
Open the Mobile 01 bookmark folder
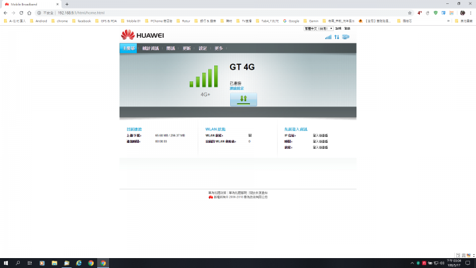pyautogui.click(x=131, y=21)
